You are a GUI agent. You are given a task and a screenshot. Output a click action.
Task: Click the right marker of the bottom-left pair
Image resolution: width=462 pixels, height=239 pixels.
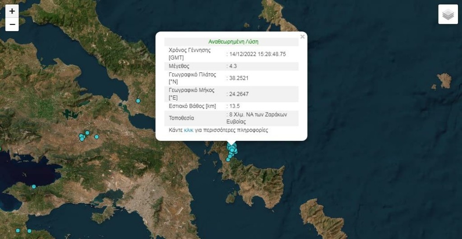pos(29,231)
